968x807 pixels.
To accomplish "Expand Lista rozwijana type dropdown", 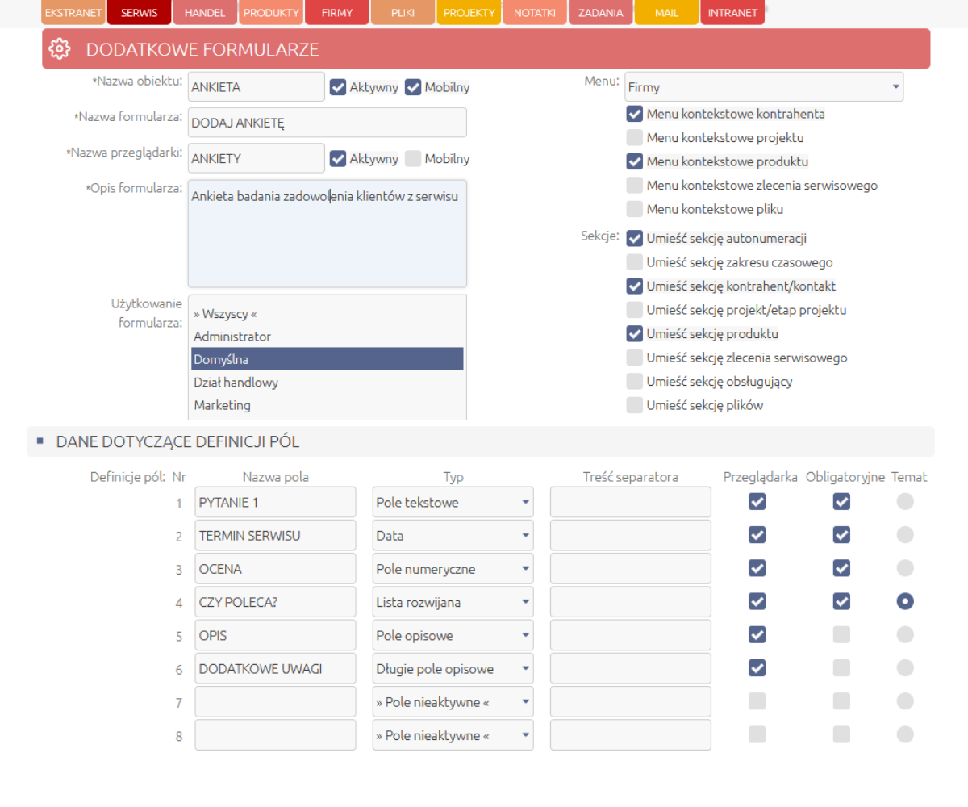I will pos(453,602).
